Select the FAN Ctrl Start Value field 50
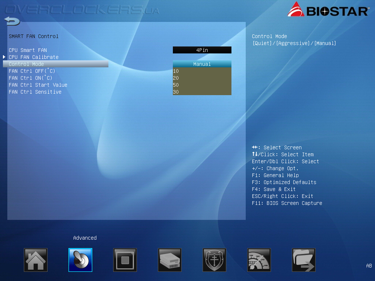The image size is (375, 281). pos(202,85)
